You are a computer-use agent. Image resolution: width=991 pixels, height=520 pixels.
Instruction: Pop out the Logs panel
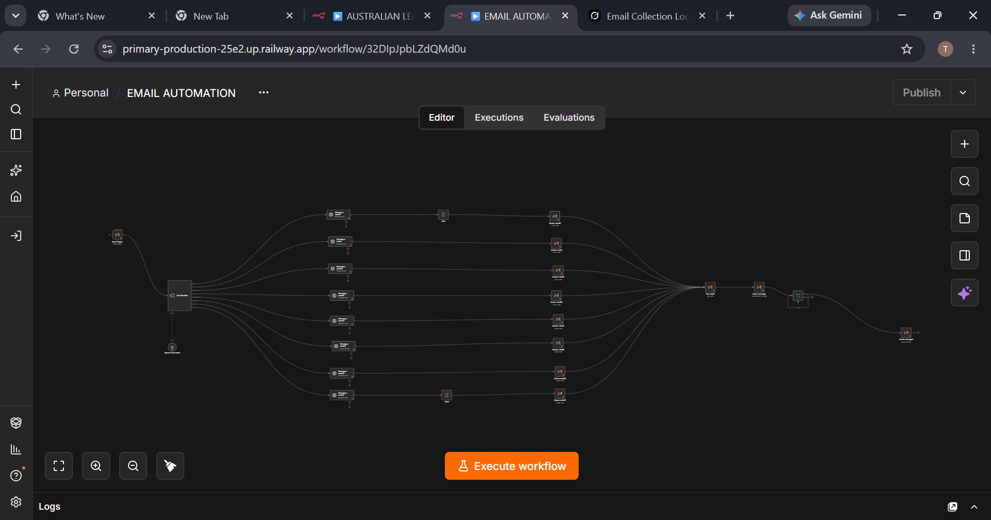coord(952,507)
